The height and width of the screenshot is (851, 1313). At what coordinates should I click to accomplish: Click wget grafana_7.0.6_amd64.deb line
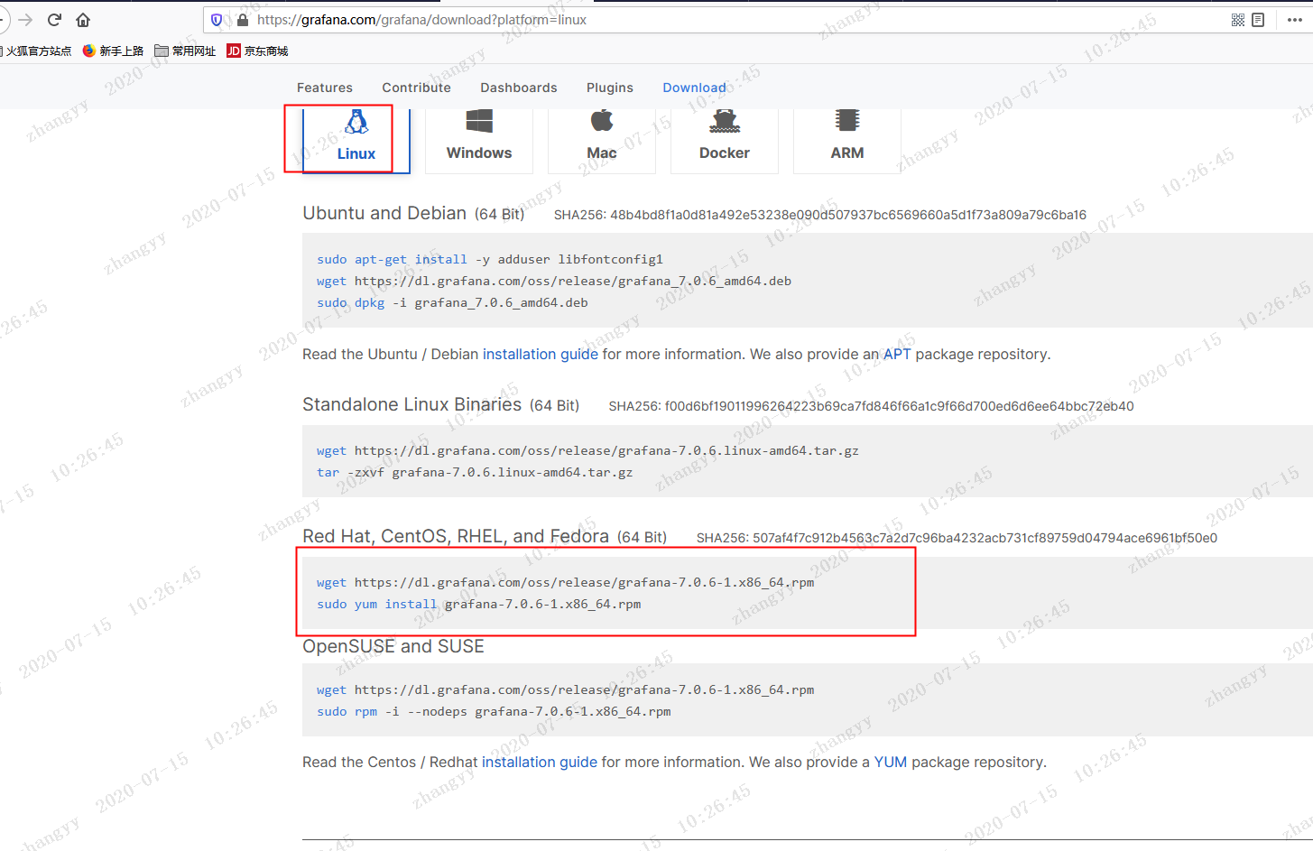[554, 282]
